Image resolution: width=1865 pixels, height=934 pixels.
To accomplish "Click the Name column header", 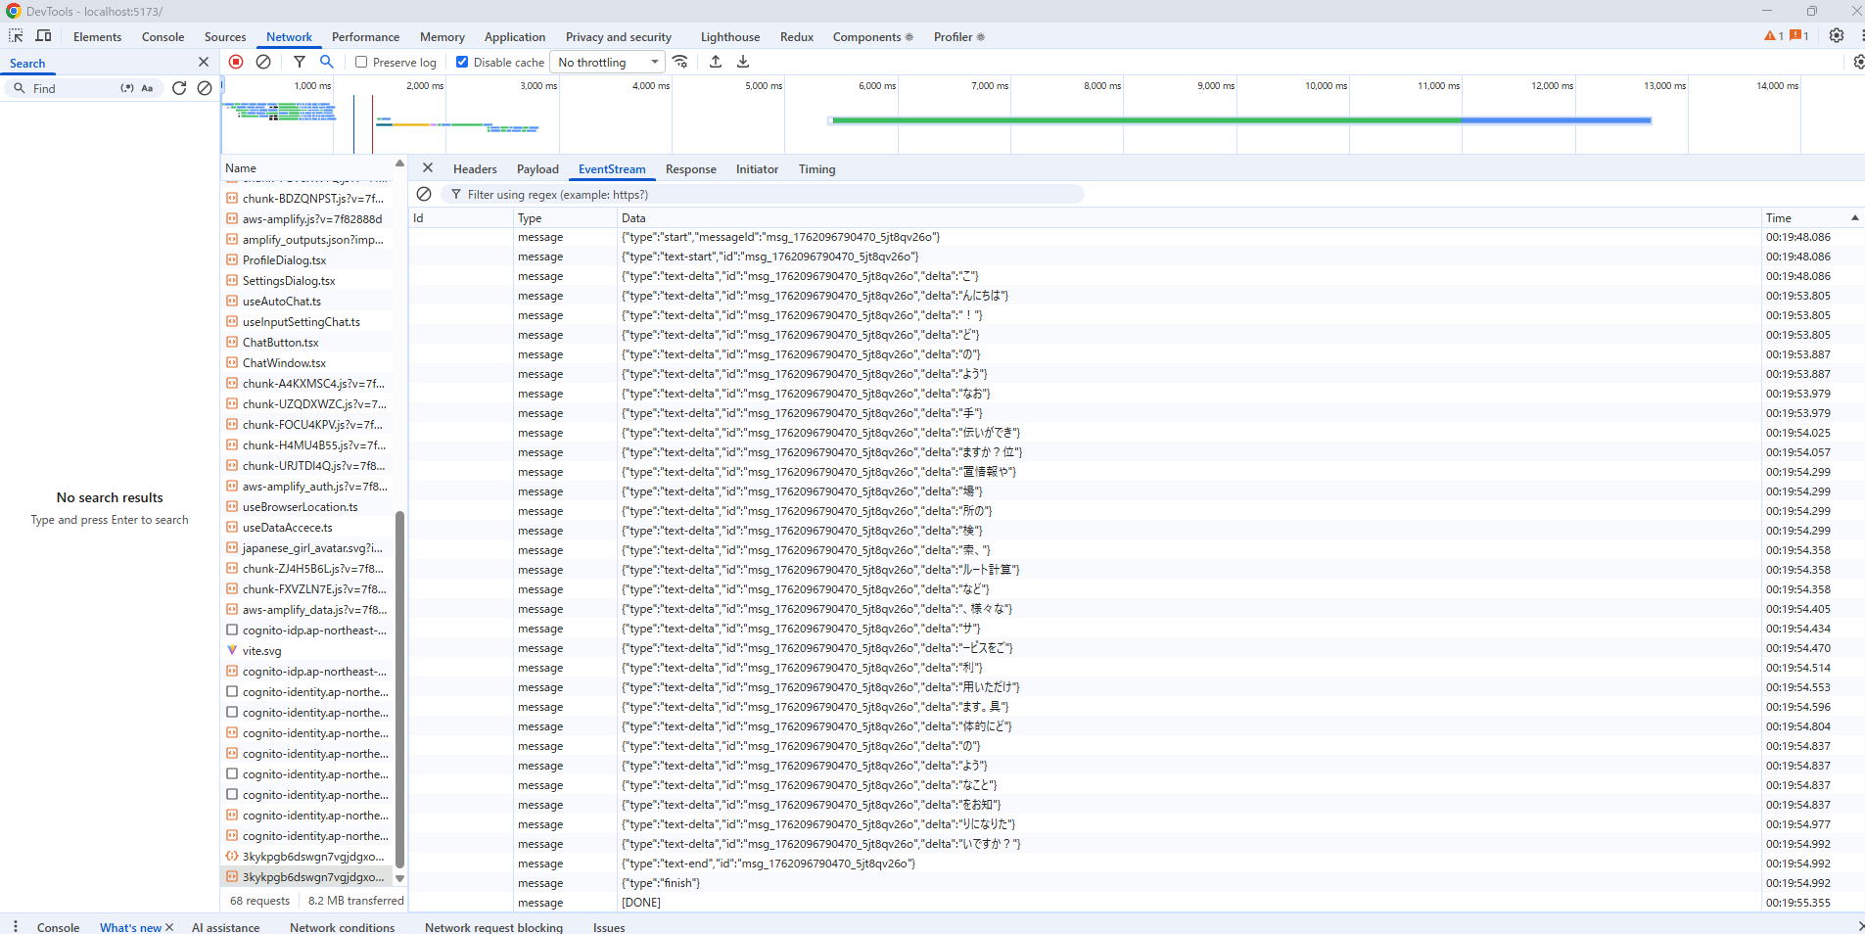I will point(307,167).
